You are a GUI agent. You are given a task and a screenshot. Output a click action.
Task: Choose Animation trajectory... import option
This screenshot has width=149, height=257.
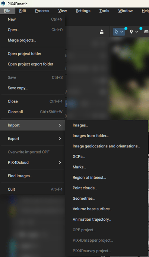click(107, 220)
